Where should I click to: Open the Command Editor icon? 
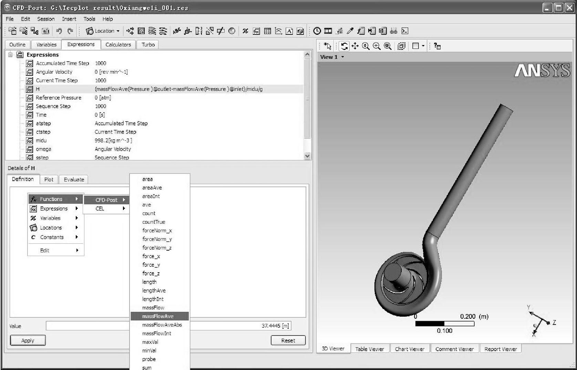point(405,31)
